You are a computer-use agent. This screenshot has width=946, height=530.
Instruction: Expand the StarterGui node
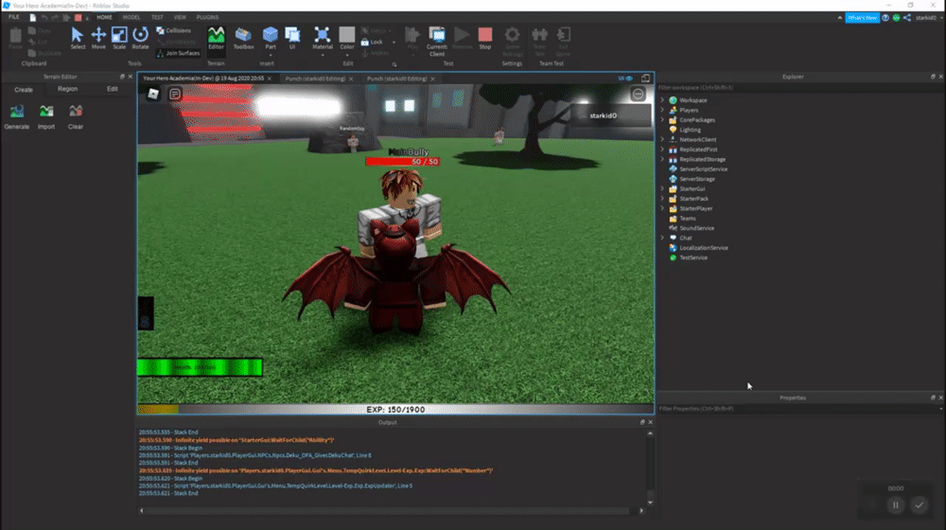click(662, 188)
